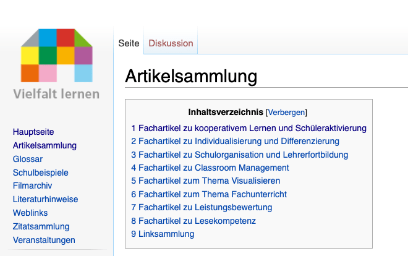Viewport: 408px width, 256px height.
Task: Go to Veranstaltungen
Action: click(x=44, y=240)
